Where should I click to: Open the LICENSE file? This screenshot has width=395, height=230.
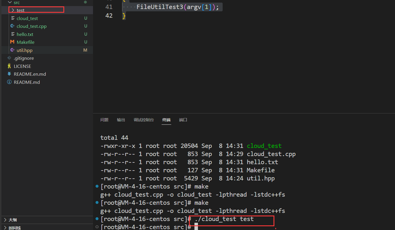click(x=22, y=66)
